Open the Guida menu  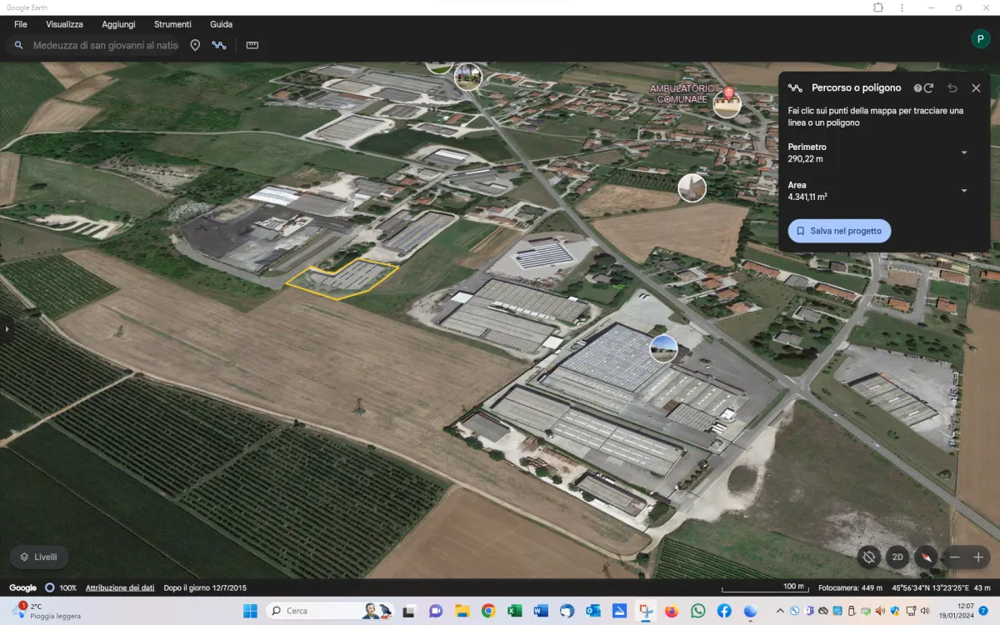pyautogui.click(x=221, y=24)
